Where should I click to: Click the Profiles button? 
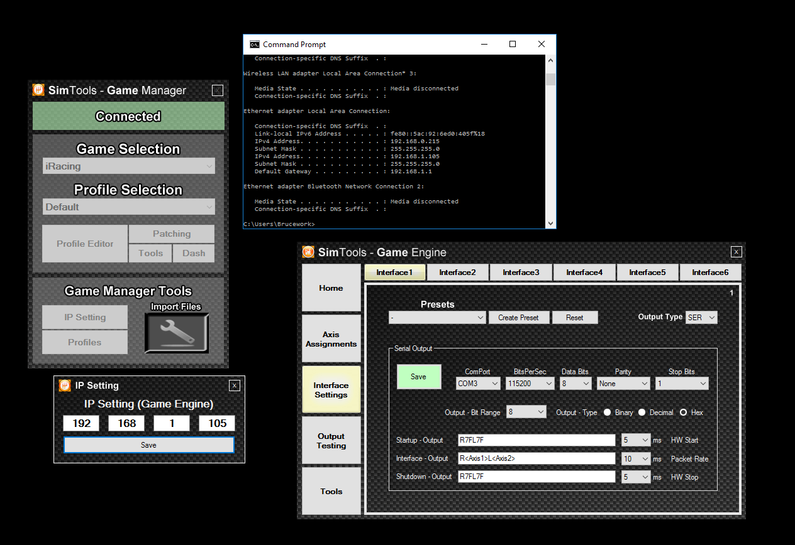pyautogui.click(x=85, y=342)
